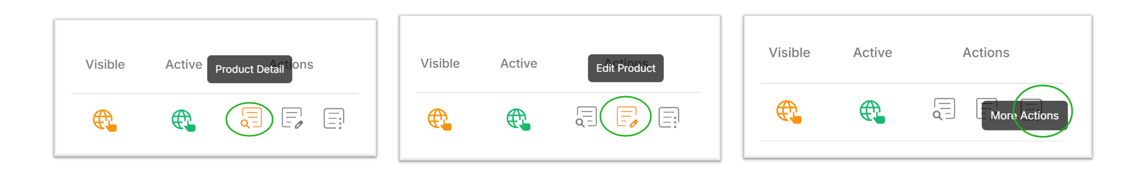1137x175 pixels.
Task: Click gray edit pencil icon beside highlighted Product Detail icon
Action: click(x=292, y=119)
